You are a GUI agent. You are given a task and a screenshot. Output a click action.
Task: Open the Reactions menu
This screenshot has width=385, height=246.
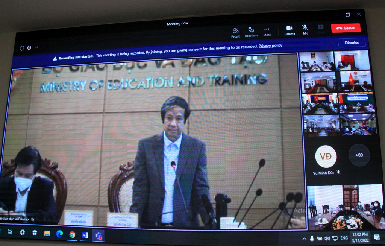coord(251,32)
